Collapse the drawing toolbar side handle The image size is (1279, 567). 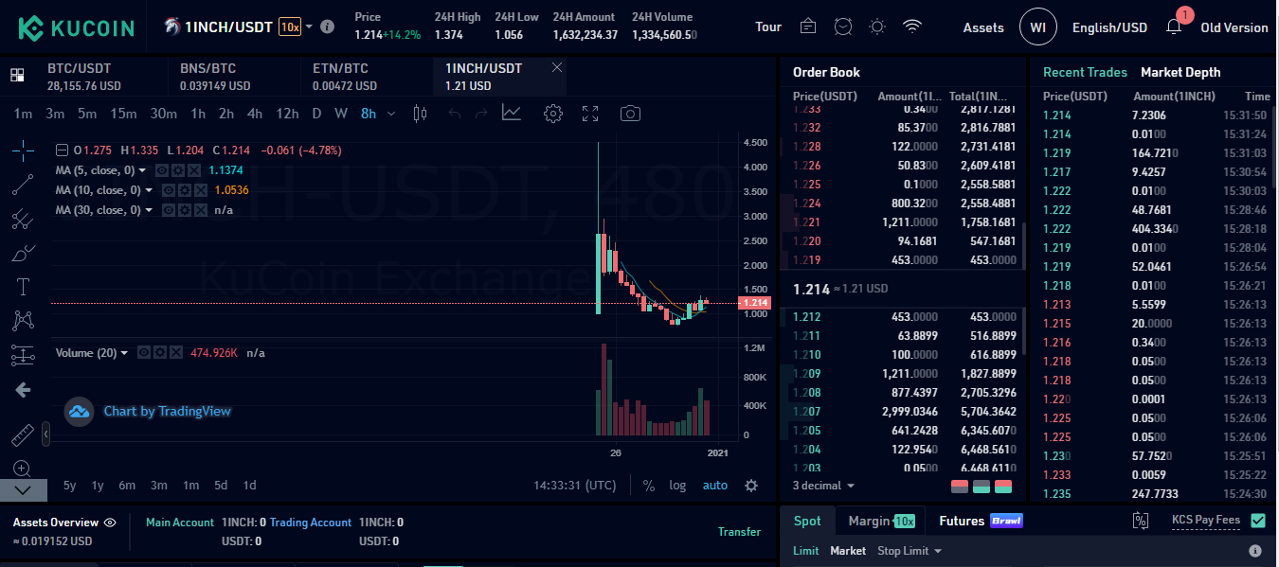click(45, 434)
